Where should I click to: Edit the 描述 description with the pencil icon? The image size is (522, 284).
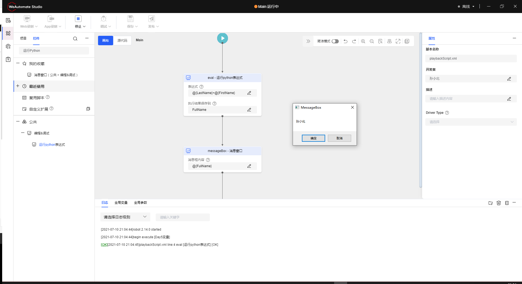[x=509, y=99]
